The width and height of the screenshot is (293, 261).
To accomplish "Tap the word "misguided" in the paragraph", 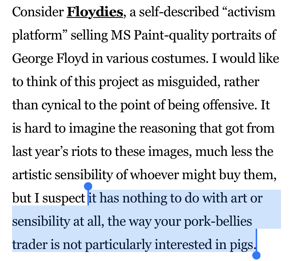I will coord(187,82).
